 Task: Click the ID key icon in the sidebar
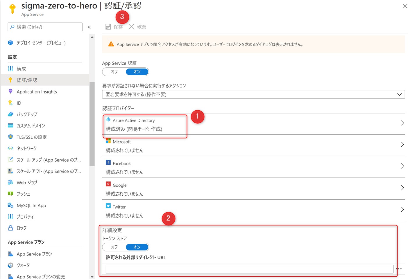[x=10, y=103]
